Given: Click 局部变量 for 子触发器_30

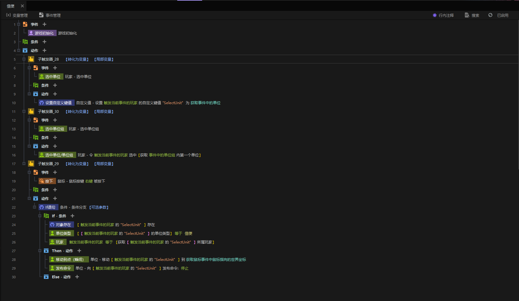Looking at the screenshot, I should [104, 112].
